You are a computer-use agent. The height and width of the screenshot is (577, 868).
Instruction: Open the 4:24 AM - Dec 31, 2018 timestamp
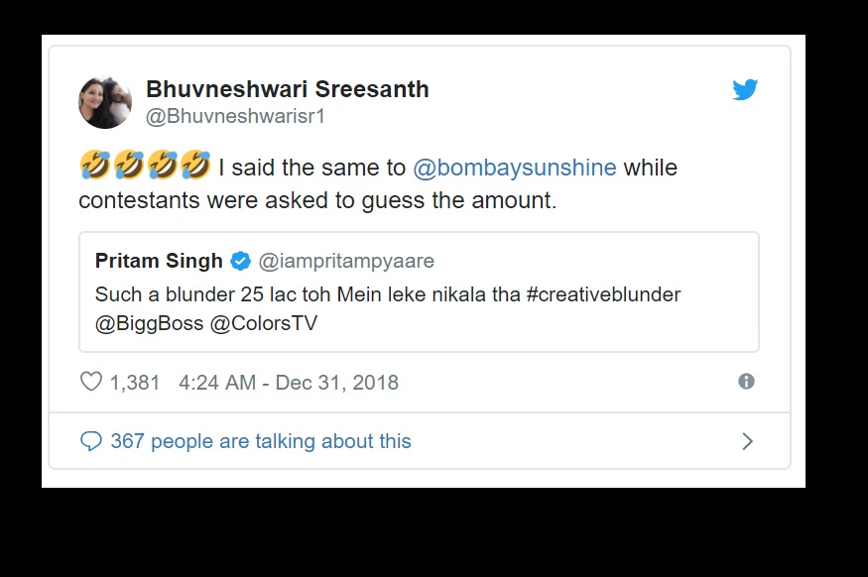coord(289,383)
